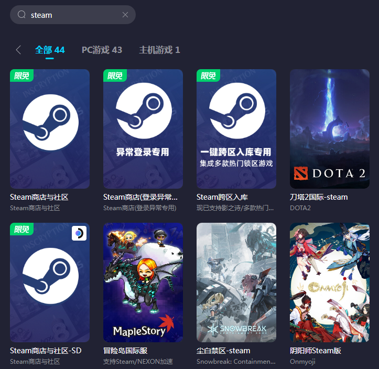
Task: Click the subtitle Onmyoji
Action: [x=302, y=362]
